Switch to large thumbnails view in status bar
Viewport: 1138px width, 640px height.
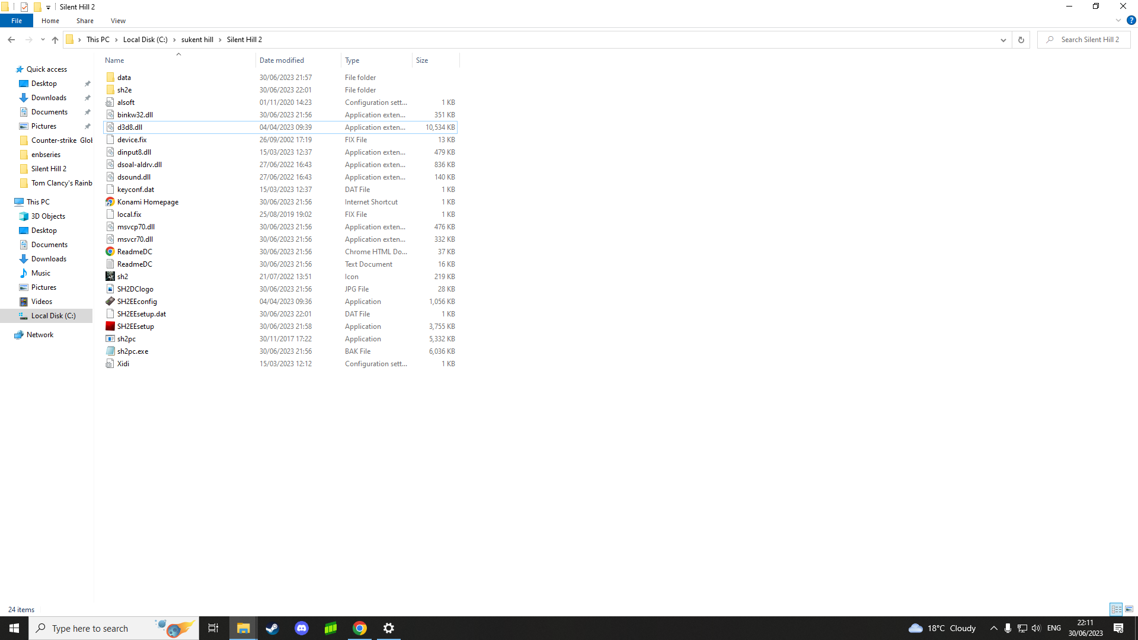click(x=1129, y=609)
